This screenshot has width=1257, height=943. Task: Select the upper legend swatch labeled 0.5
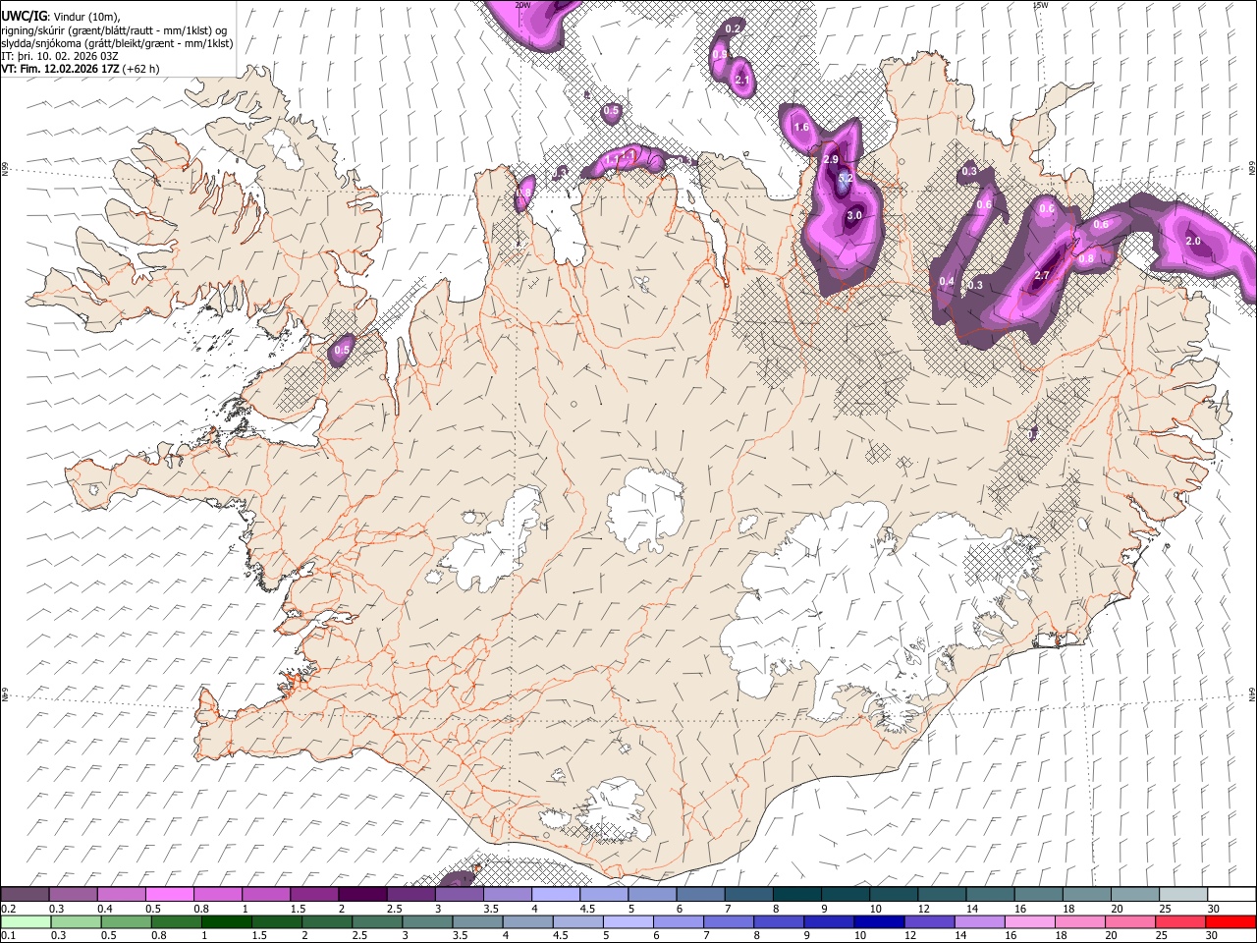coord(169,894)
